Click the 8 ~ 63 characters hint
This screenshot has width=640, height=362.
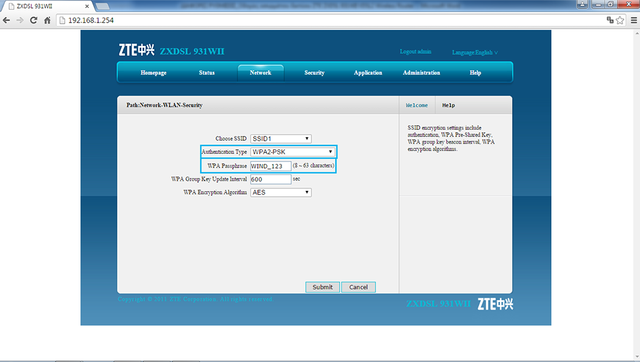click(x=313, y=166)
